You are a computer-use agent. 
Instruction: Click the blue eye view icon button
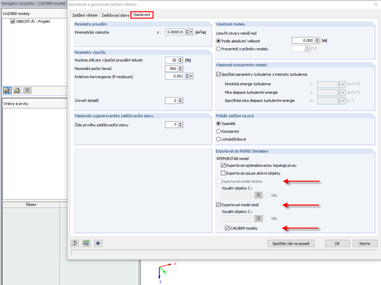[98, 243]
